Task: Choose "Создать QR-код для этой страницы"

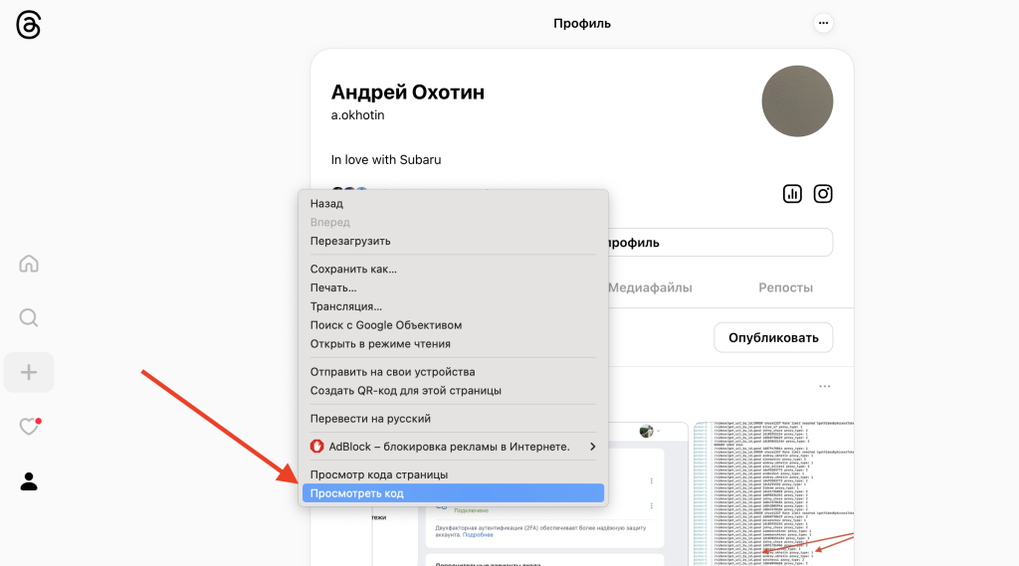Action: 405,391
